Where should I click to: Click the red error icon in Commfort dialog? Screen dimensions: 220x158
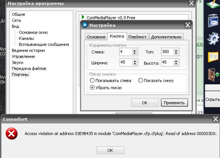pyautogui.click(x=12, y=134)
